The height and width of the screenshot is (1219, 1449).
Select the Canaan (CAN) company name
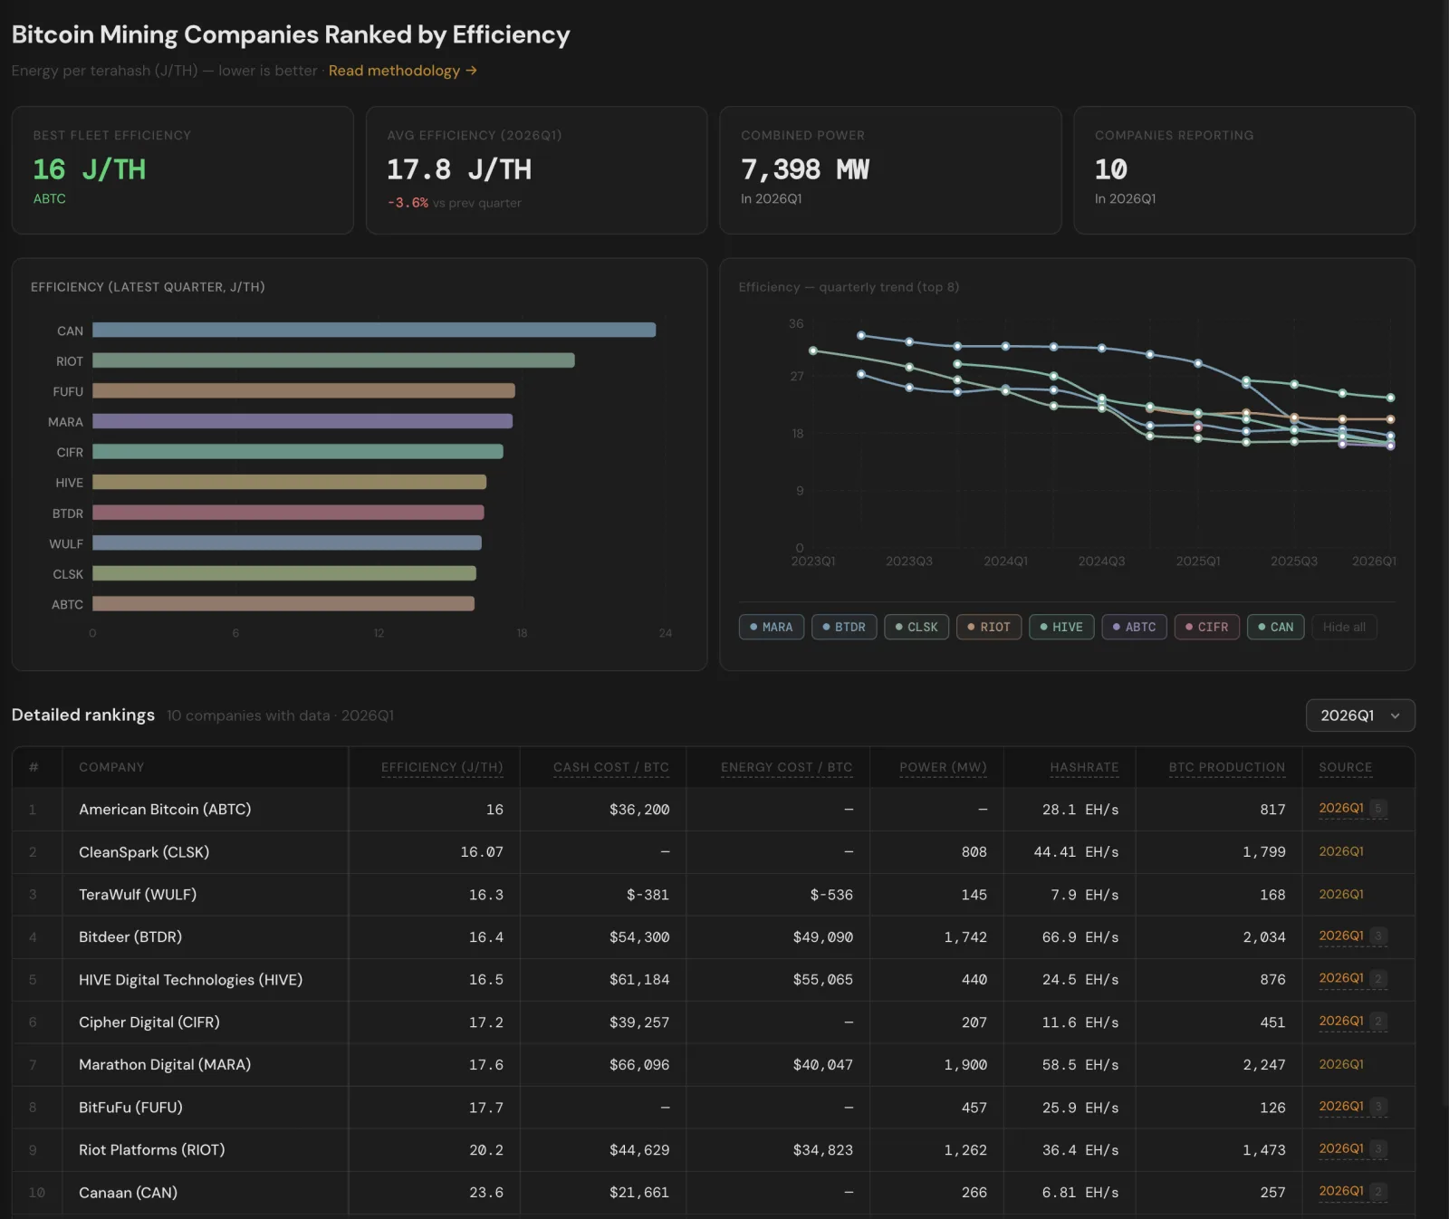pos(128,1193)
